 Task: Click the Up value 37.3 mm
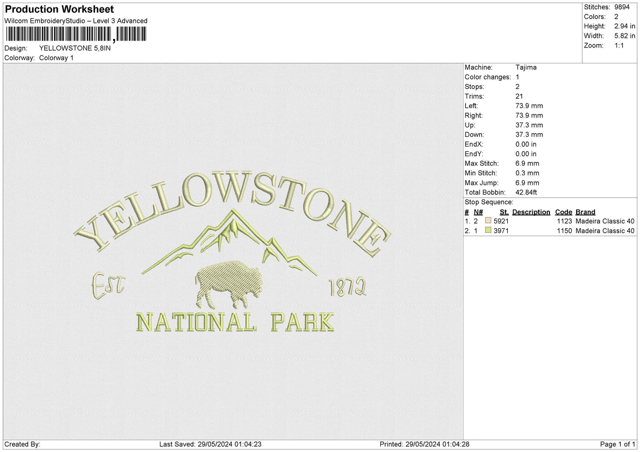coord(530,125)
